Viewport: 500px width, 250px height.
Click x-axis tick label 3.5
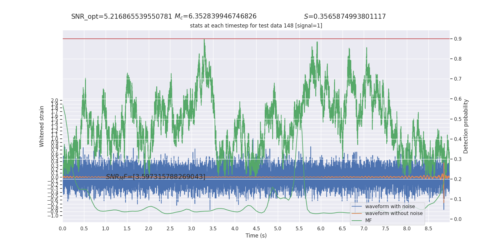coord(213,228)
